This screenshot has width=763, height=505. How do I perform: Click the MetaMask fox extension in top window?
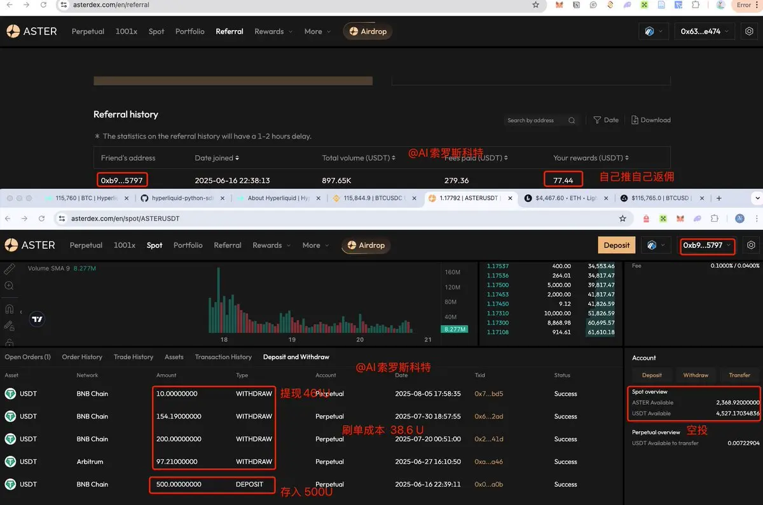click(x=559, y=4)
